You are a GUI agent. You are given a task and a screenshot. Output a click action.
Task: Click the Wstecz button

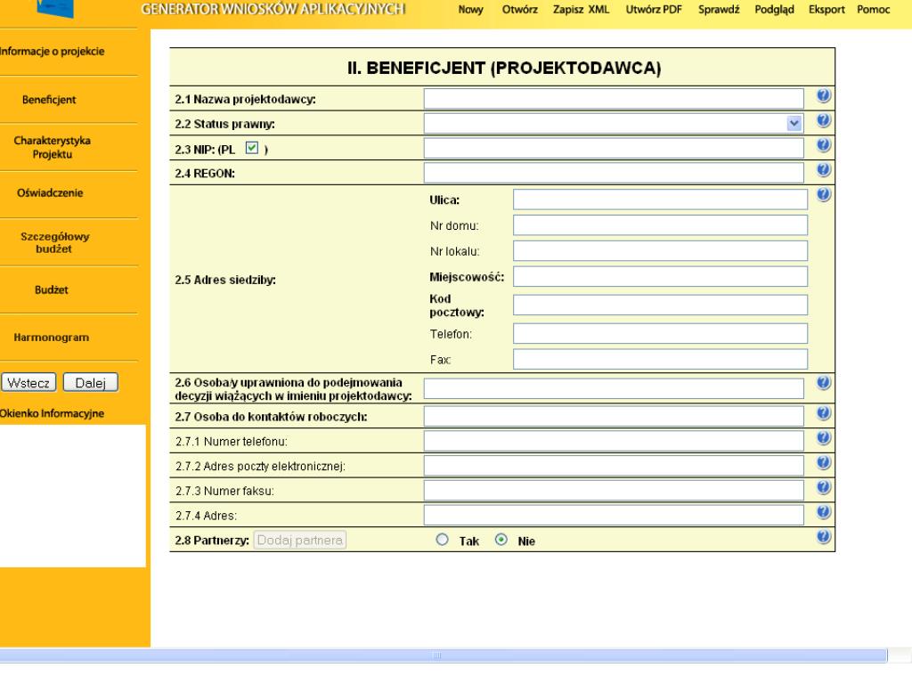click(x=28, y=383)
